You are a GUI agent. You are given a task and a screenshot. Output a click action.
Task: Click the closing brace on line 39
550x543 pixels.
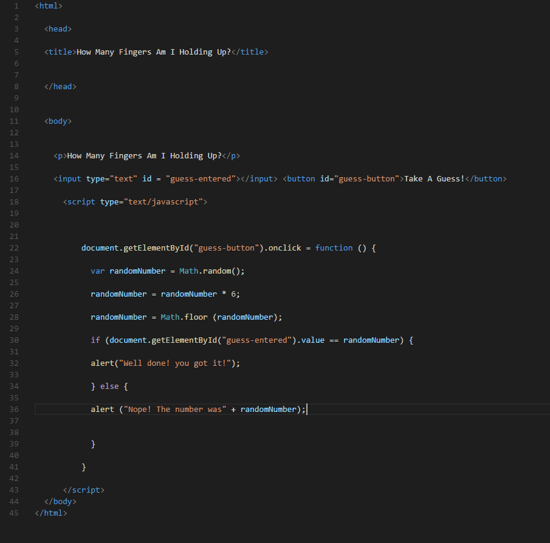93,444
